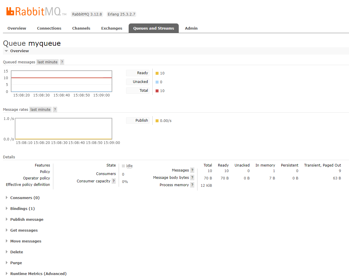Go to the Admin tab
This screenshot has height=280, width=349.
point(191,28)
